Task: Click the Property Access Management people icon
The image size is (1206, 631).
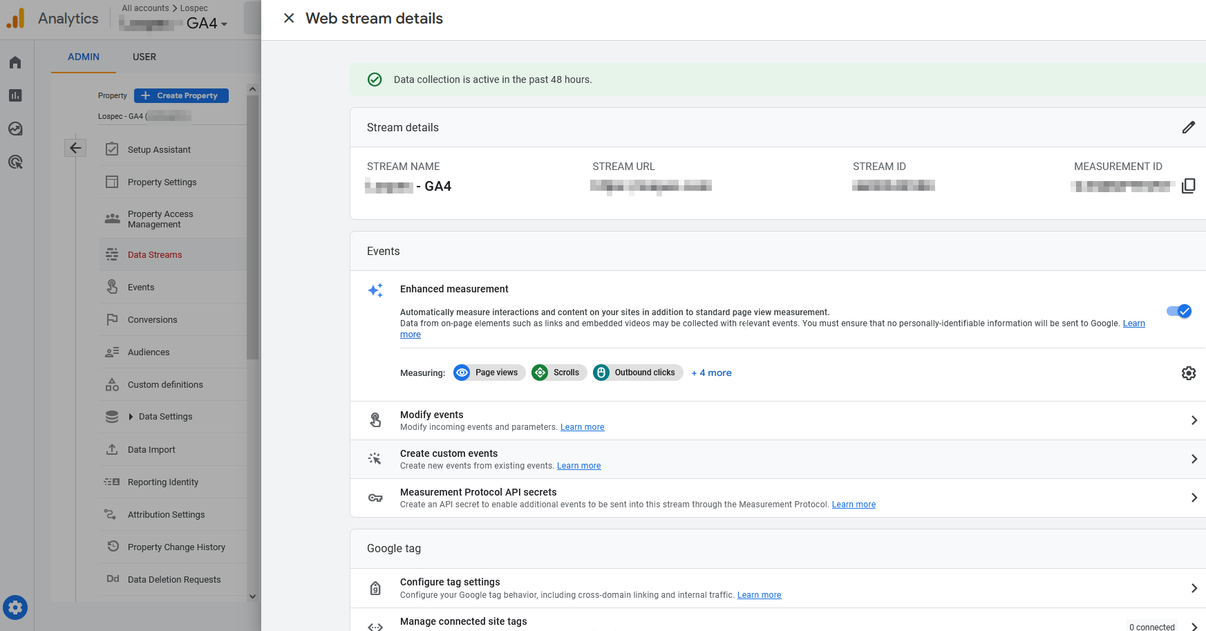Action: 112,218
